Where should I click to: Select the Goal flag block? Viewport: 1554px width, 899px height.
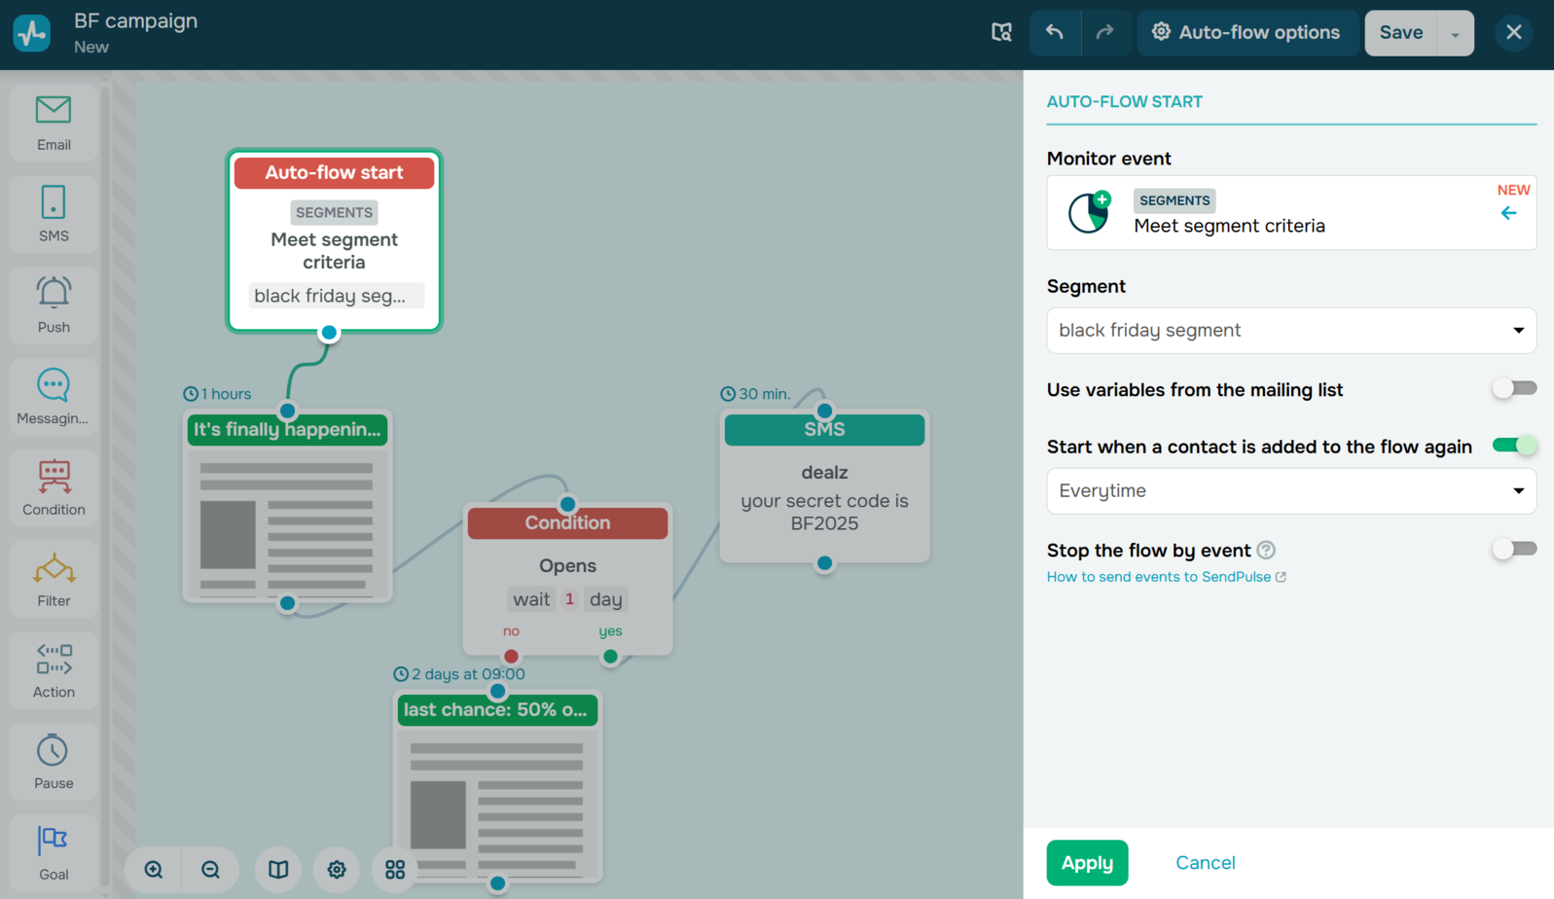54,852
